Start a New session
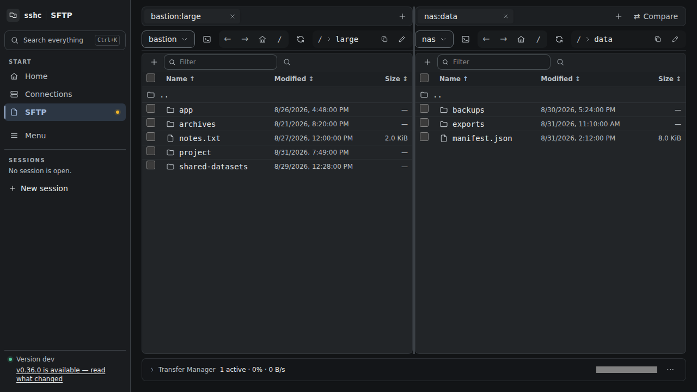 coord(39,188)
